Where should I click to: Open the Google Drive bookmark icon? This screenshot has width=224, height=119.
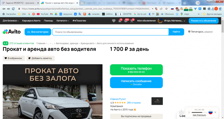click(x=56, y=14)
